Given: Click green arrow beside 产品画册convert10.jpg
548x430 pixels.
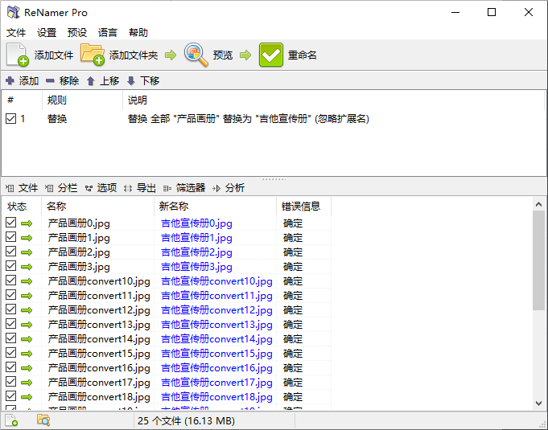Looking at the screenshot, I should tap(27, 281).
